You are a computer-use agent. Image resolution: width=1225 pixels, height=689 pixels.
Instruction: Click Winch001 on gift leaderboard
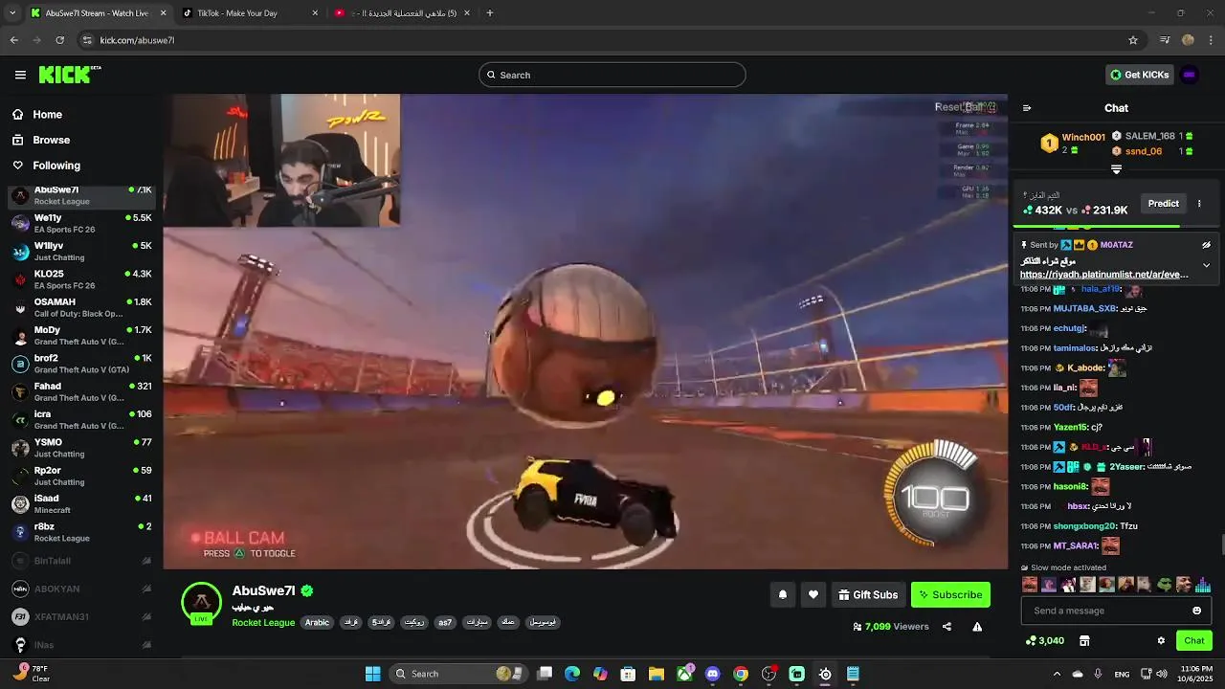(x=1083, y=138)
